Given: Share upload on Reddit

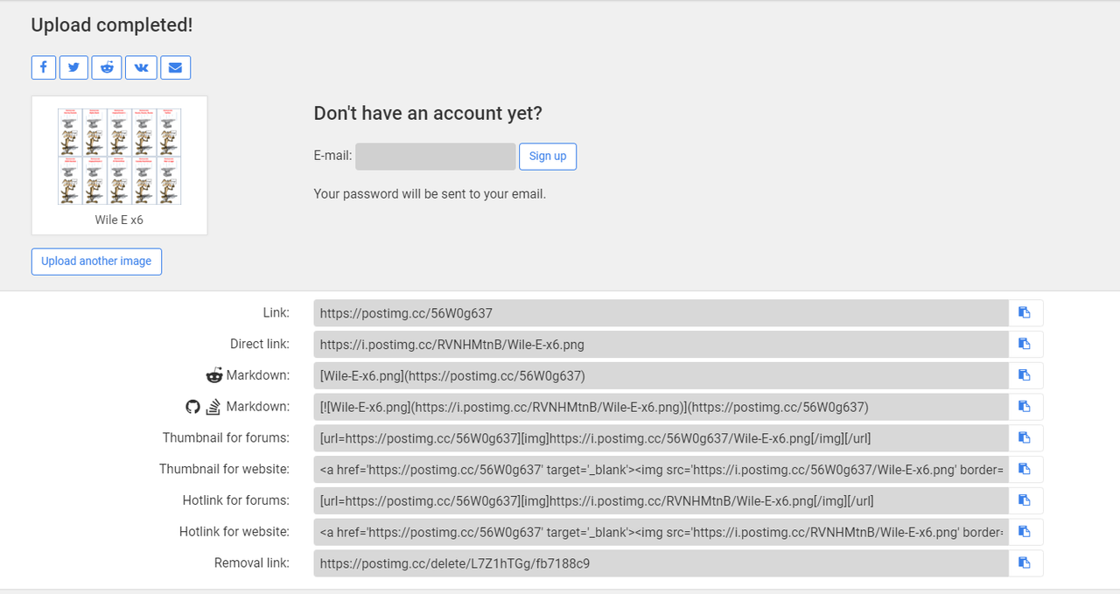Looking at the screenshot, I should 107,67.
